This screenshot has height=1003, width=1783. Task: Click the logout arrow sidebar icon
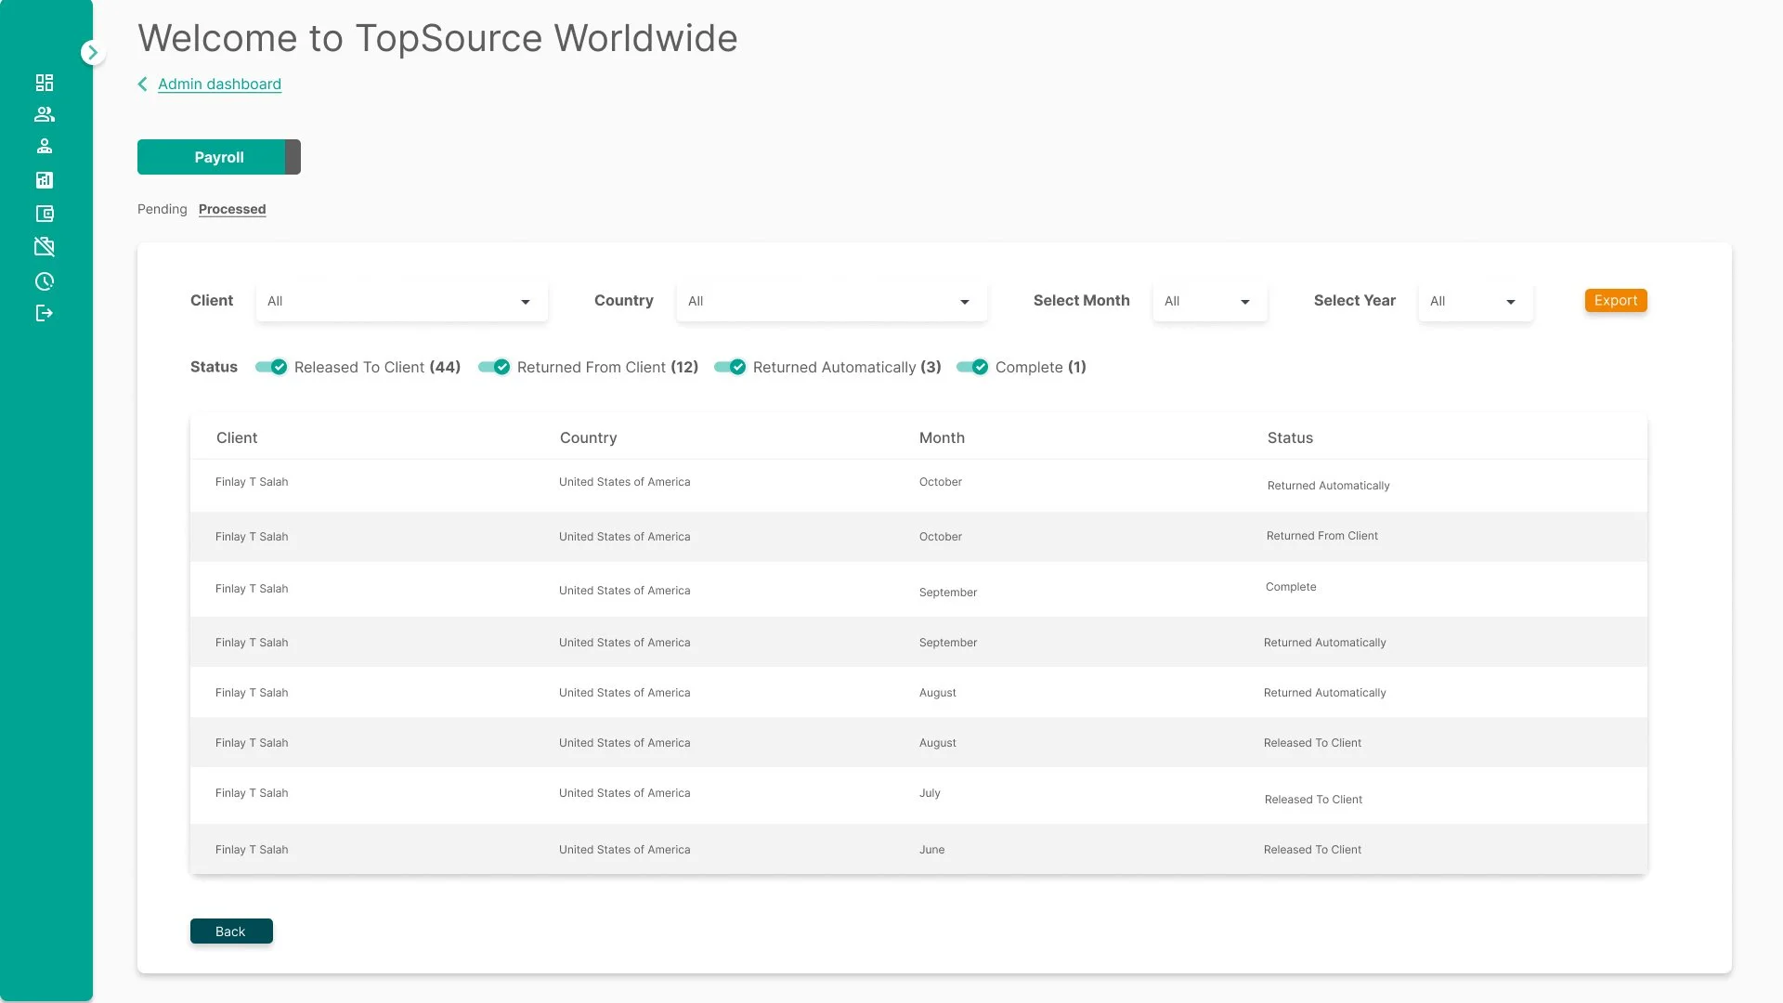[45, 313]
